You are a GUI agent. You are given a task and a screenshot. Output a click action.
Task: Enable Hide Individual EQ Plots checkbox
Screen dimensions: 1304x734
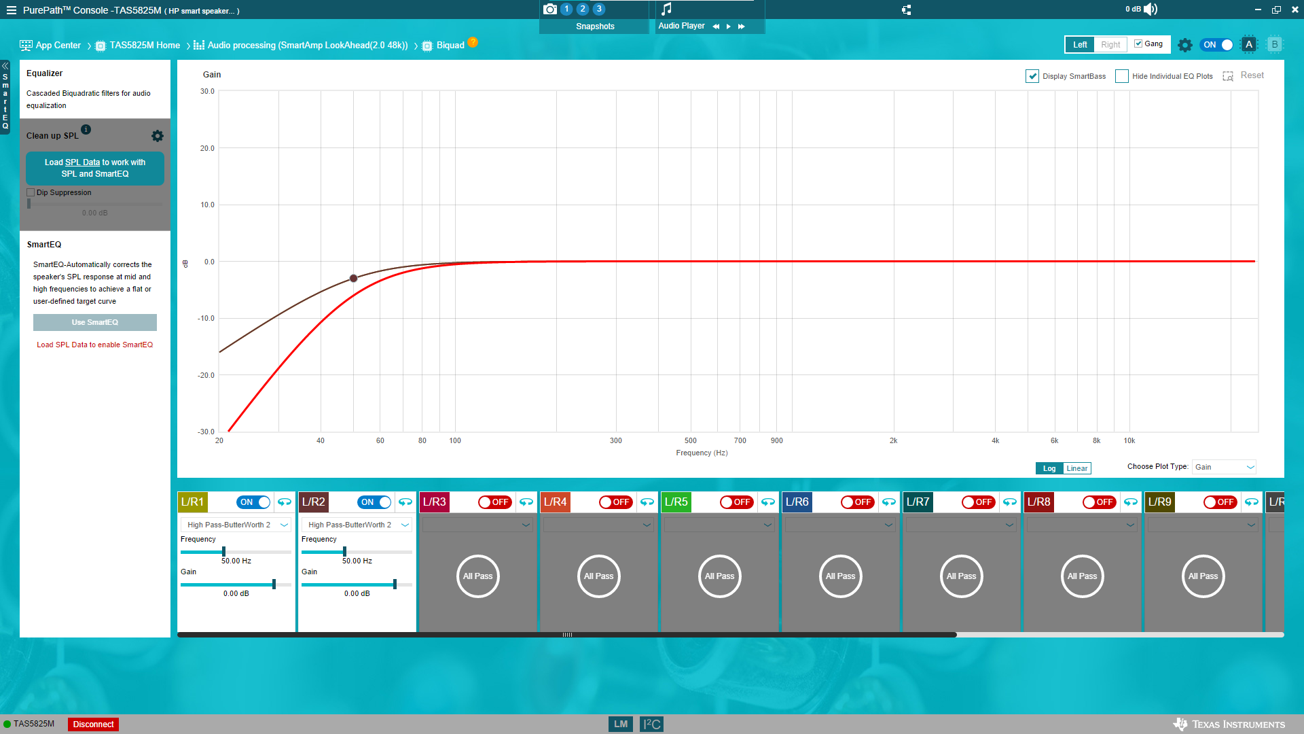click(x=1122, y=76)
